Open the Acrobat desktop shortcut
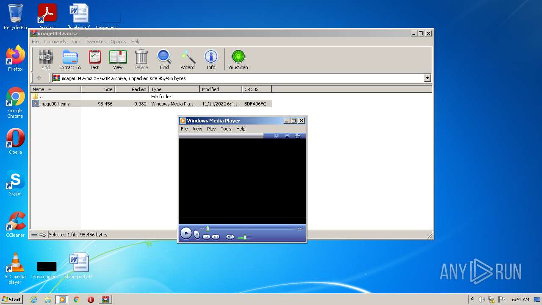Image resolution: width=542 pixels, height=305 pixels. click(x=47, y=16)
